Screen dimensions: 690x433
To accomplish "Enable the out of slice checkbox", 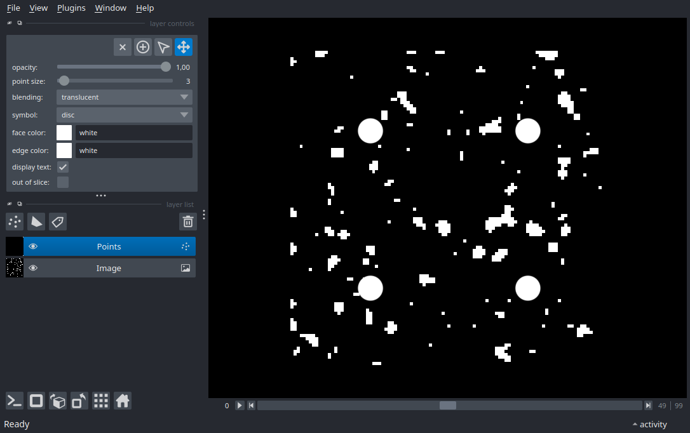I will pyautogui.click(x=63, y=182).
